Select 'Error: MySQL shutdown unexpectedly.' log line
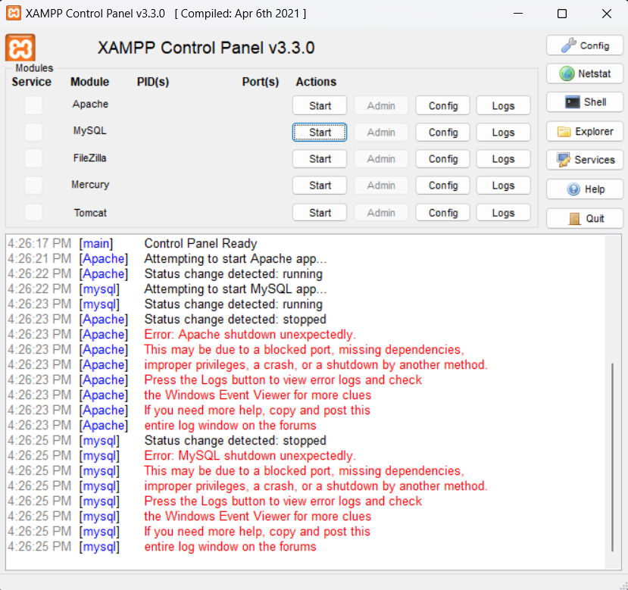628x590 pixels. pyautogui.click(x=250, y=456)
